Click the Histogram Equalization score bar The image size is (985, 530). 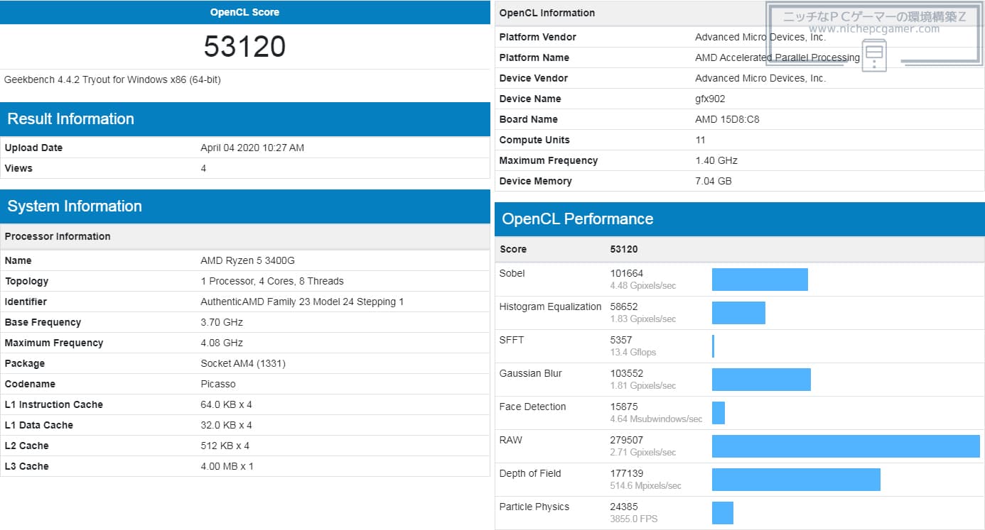pos(738,313)
